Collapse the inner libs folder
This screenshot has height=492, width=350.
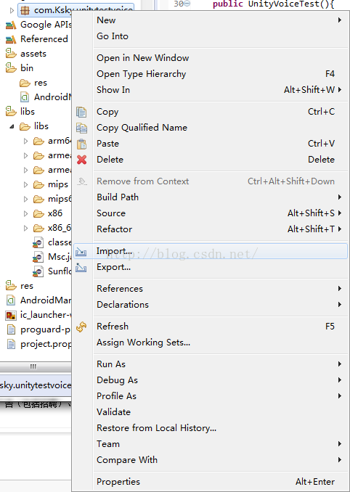tap(12, 126)
